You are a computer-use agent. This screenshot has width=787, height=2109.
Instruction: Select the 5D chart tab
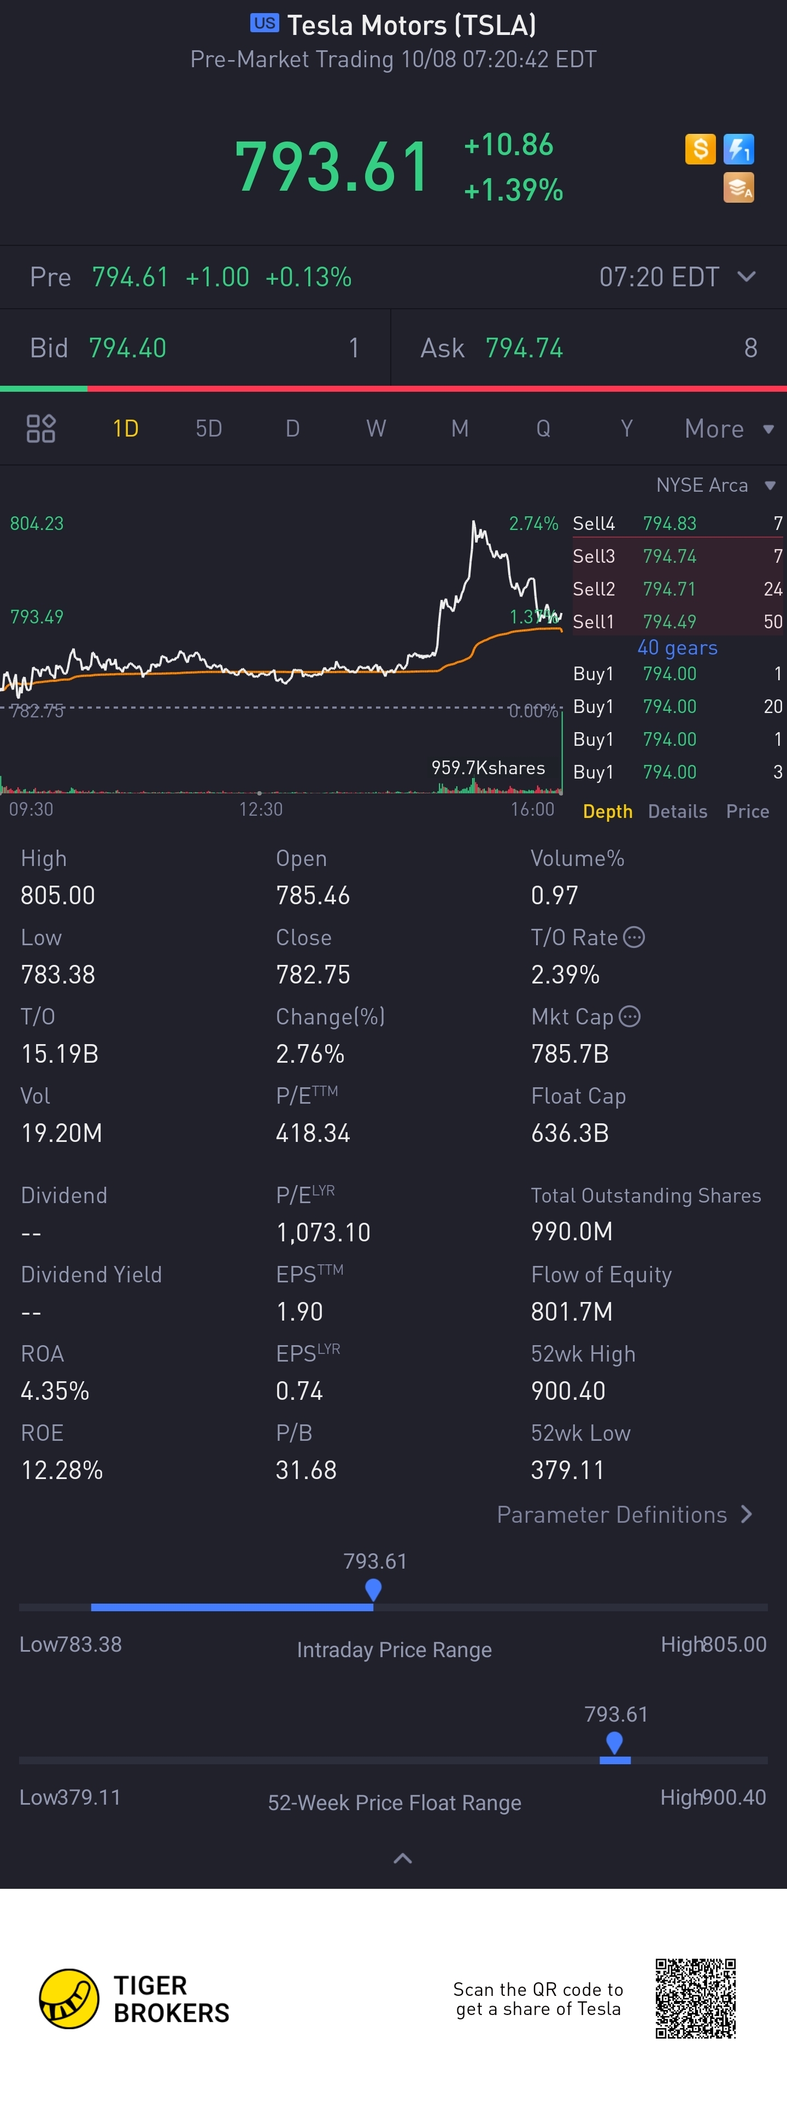209,428
